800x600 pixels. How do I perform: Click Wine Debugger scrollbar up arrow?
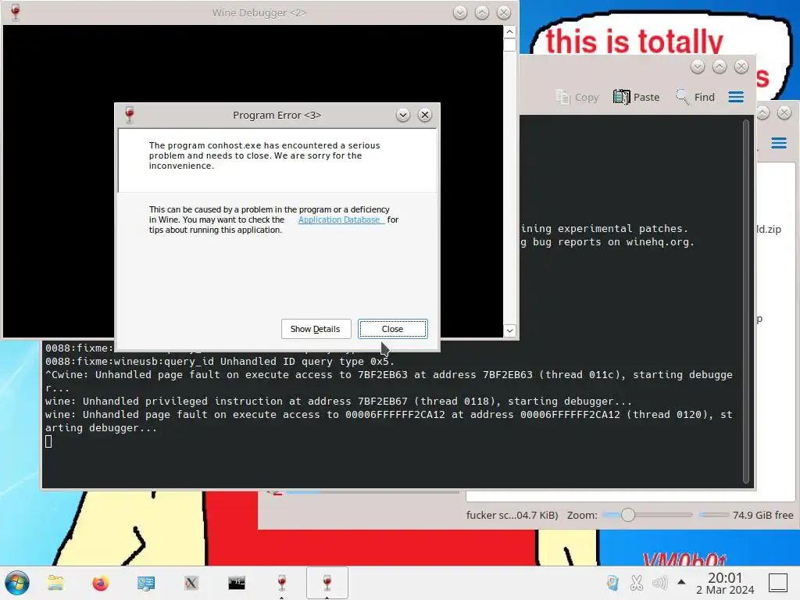click(x=509, y=32)
